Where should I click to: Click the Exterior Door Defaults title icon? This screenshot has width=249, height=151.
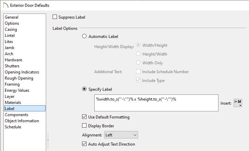pos(5,5)
